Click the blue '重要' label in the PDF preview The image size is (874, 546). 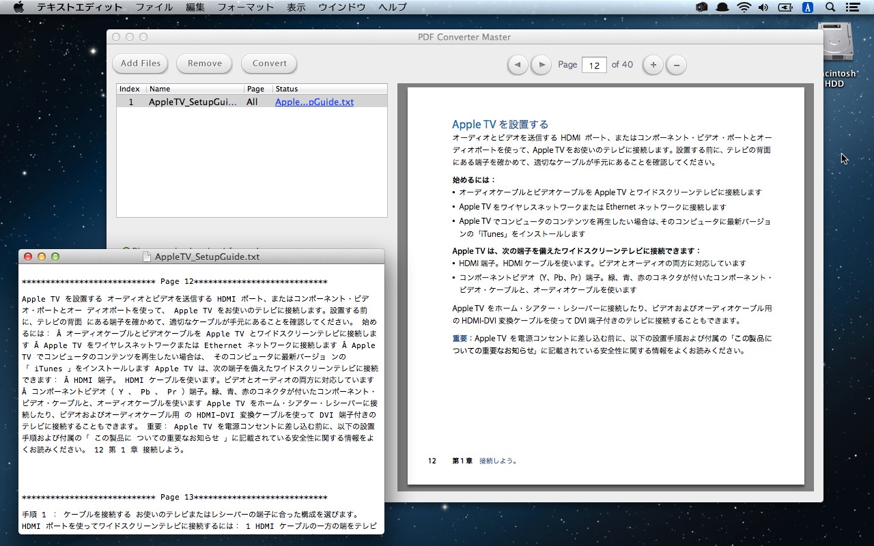click(460, 338)
